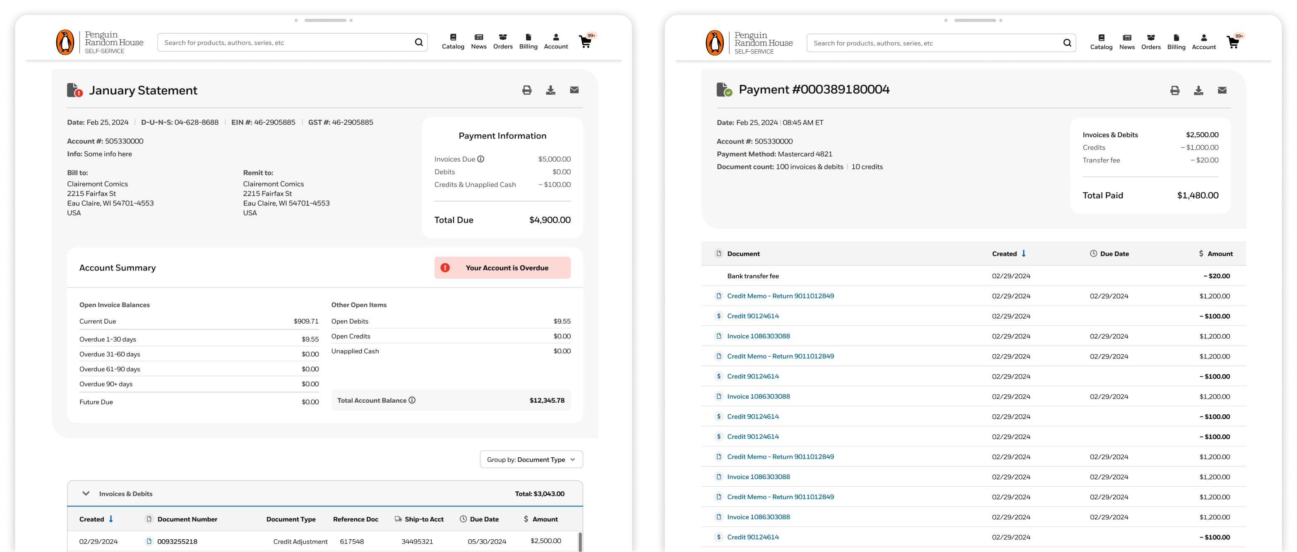Click the search magnifier in the right header
The height and width of the screenshot is (552, 1297).
point(1067,43)
